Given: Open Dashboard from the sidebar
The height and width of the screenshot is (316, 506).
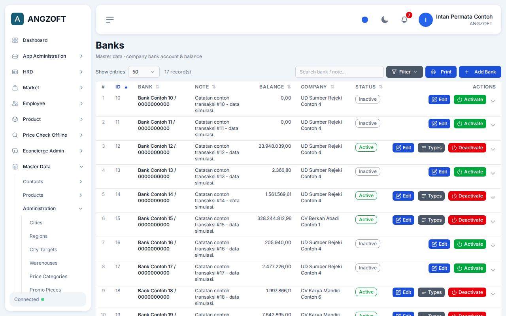Looking at the screenshot, I should pyautogui.click(x=48, y=40).
